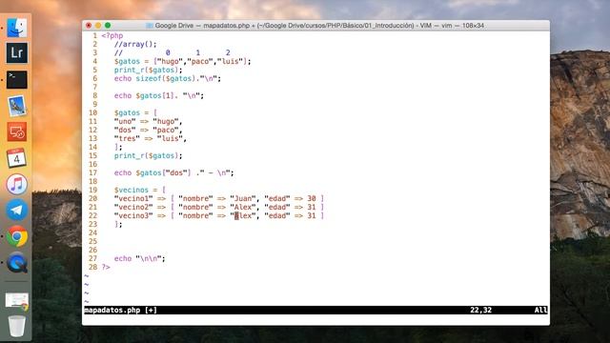Launch Lightroom from the dock
The image size is (610, 343).
[17, 53]
